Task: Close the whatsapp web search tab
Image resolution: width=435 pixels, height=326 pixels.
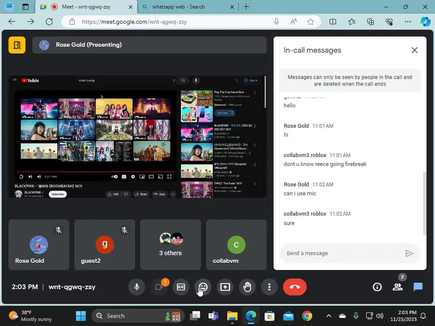Action: 232,7
